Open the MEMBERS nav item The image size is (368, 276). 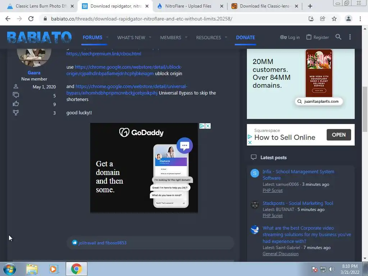[171, 37]
